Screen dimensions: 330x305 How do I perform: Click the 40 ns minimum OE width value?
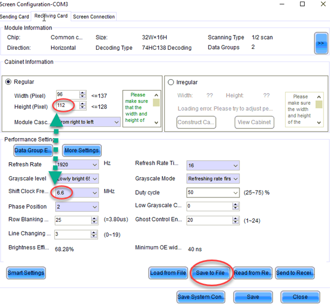(195, 249)
